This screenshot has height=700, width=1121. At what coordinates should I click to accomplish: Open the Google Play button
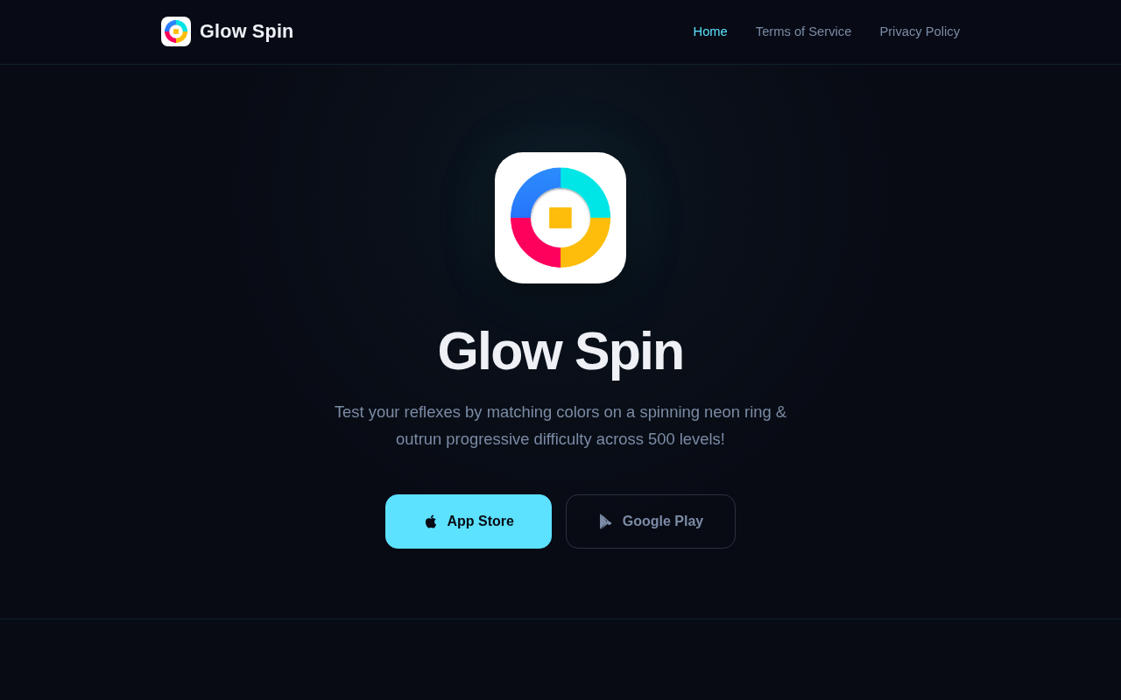pyautogui.click(x=651, y=521)
